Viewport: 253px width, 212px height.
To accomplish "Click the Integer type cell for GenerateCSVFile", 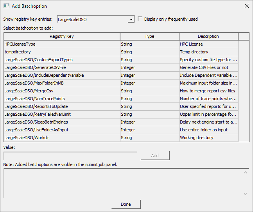I will (x=150, y=67).
